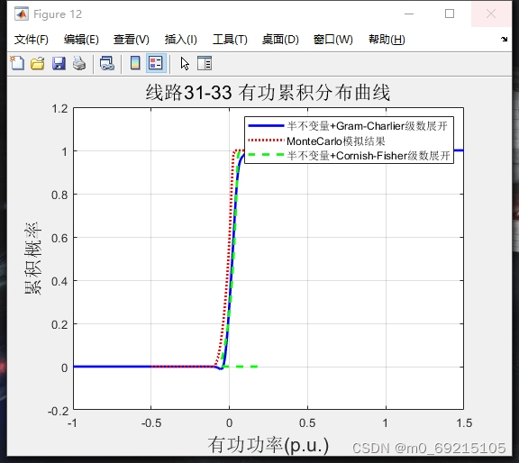The width and height of the screenshot is (519, 463).
Task: Open the 工具(T) menu
Action: 230,40
